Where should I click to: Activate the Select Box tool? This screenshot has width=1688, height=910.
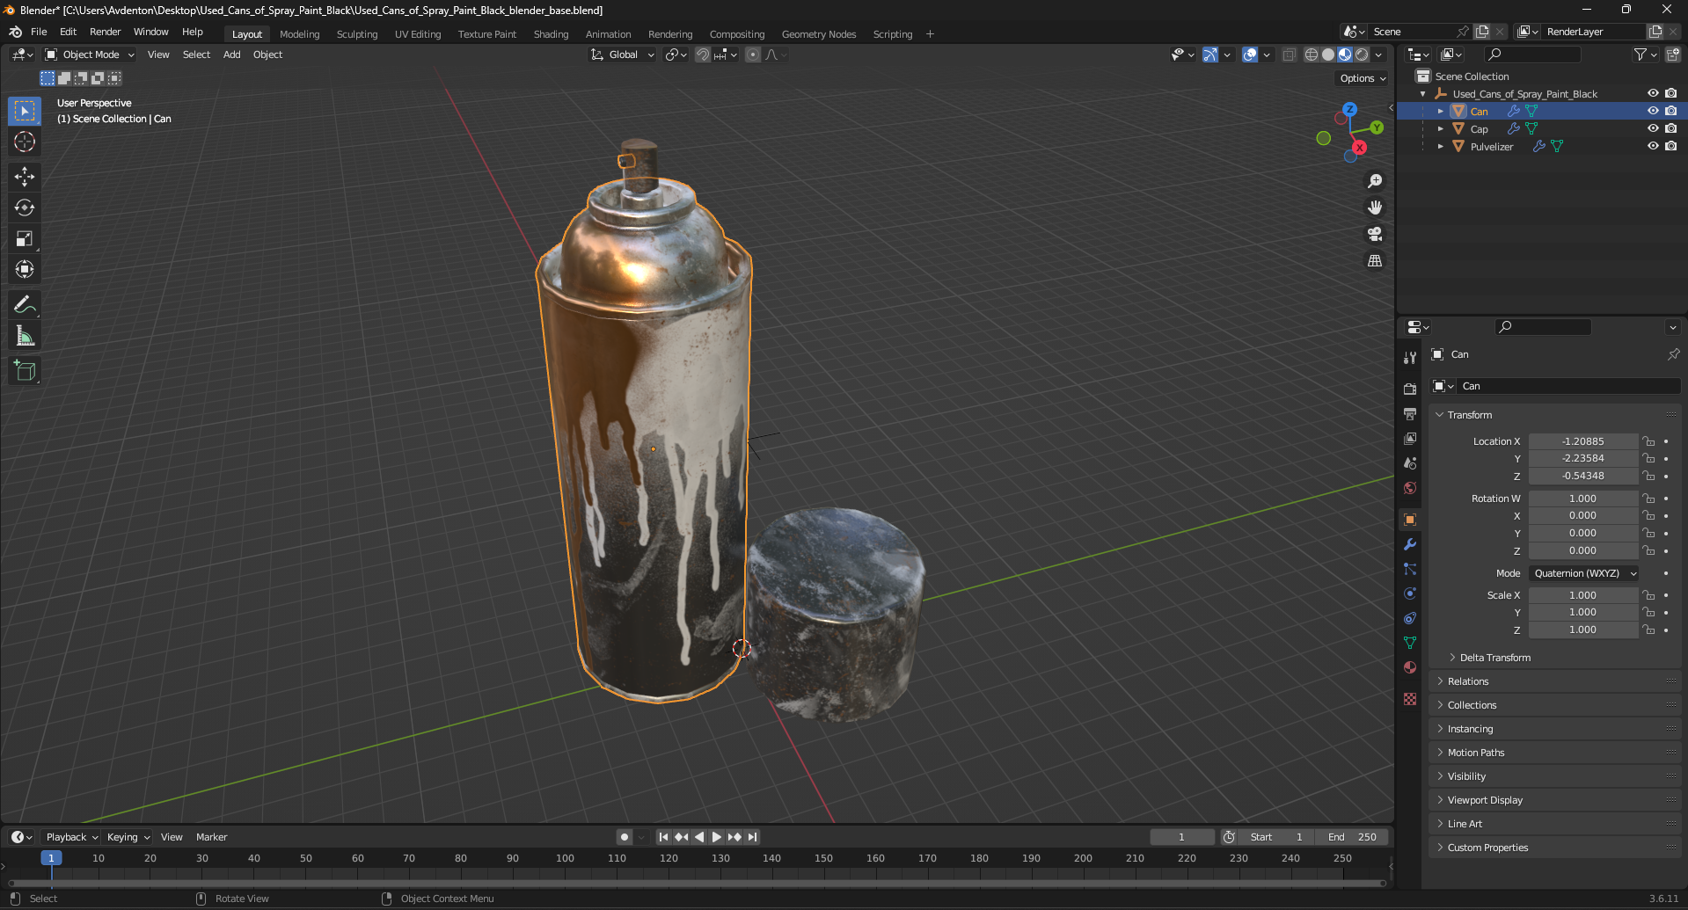pyautogui.click(x=25, y=111)
